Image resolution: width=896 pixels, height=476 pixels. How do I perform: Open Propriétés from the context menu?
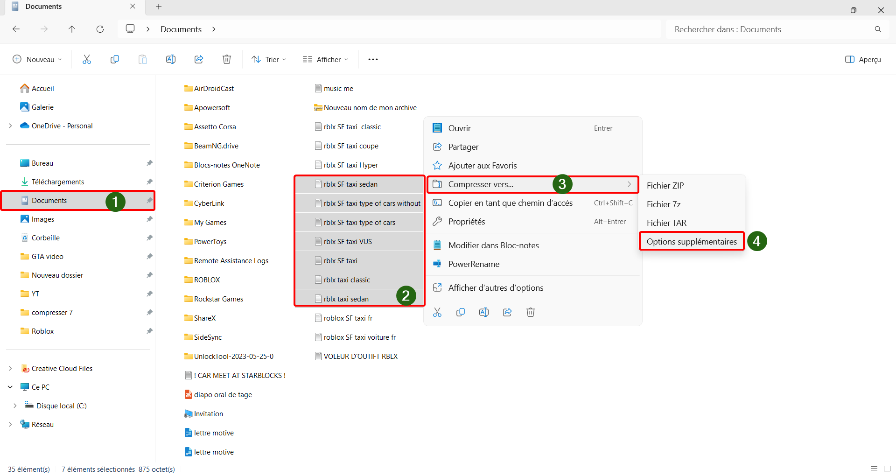point(533,221)
